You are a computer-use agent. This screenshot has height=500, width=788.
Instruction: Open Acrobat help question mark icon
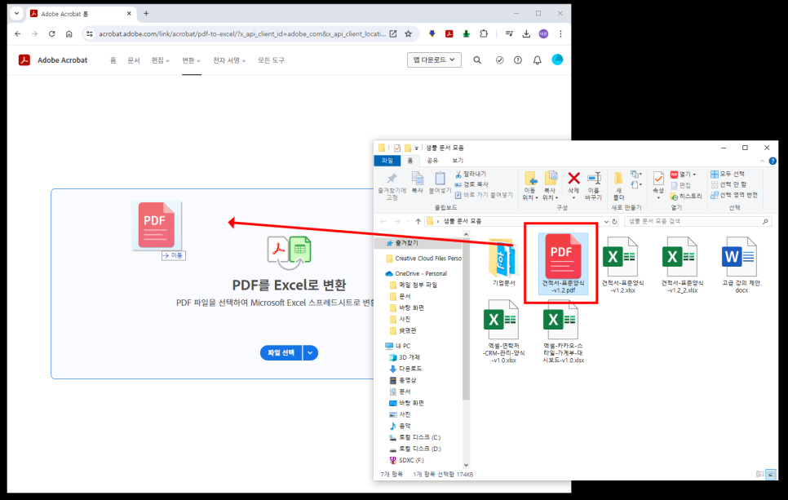click(x=518, y=60)
